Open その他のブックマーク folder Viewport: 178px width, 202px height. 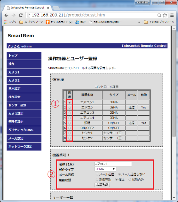click(159, 22)
